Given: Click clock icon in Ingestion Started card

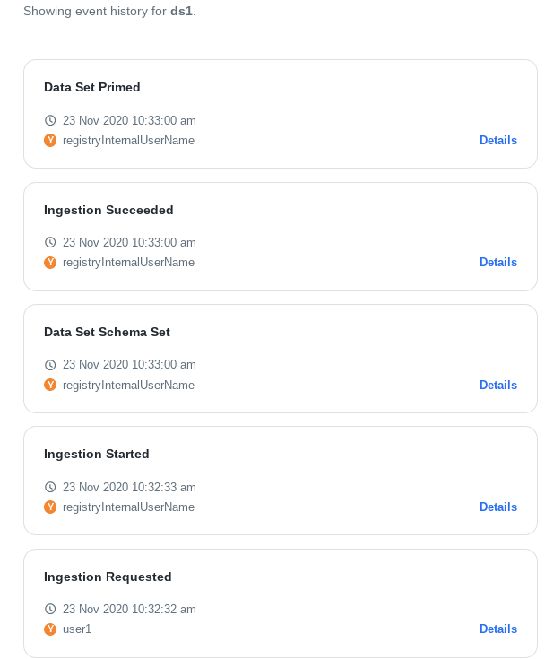Looking at the screenshot, I should (x=50, y=487).
